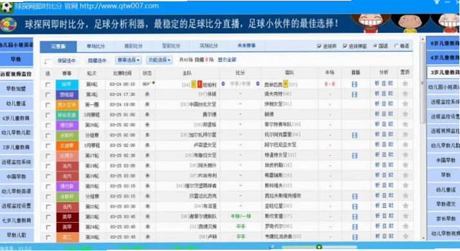Click the colorful ball logo in banner

point(8,24)
